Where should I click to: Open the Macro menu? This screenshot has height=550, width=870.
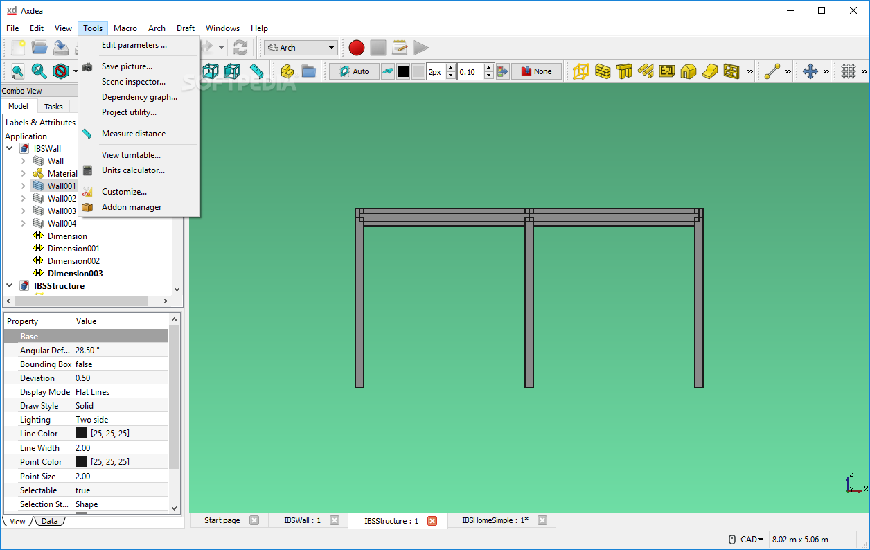[x=125, y=28]
